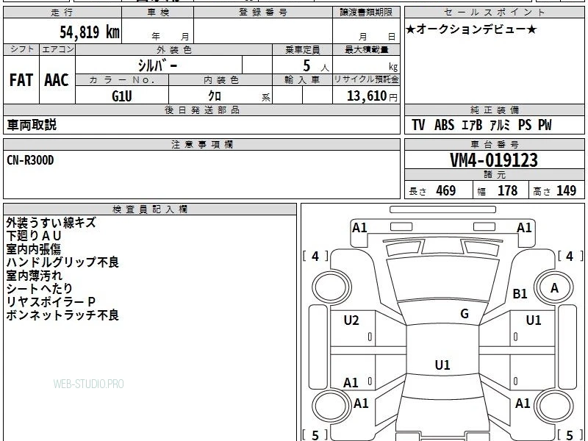
Task: Select the color code G1U
Action: tap(122, 96)
